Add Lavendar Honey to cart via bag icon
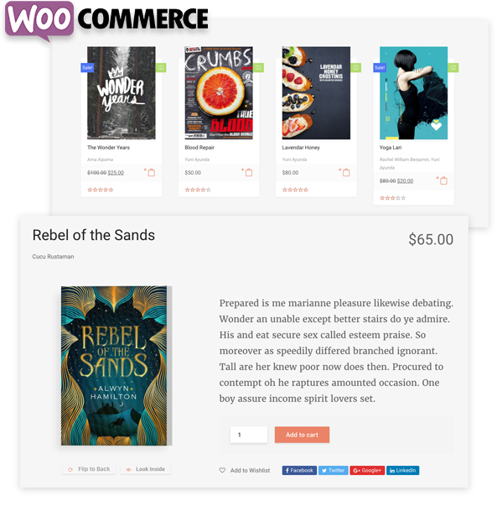 click(x=344, y=172)
